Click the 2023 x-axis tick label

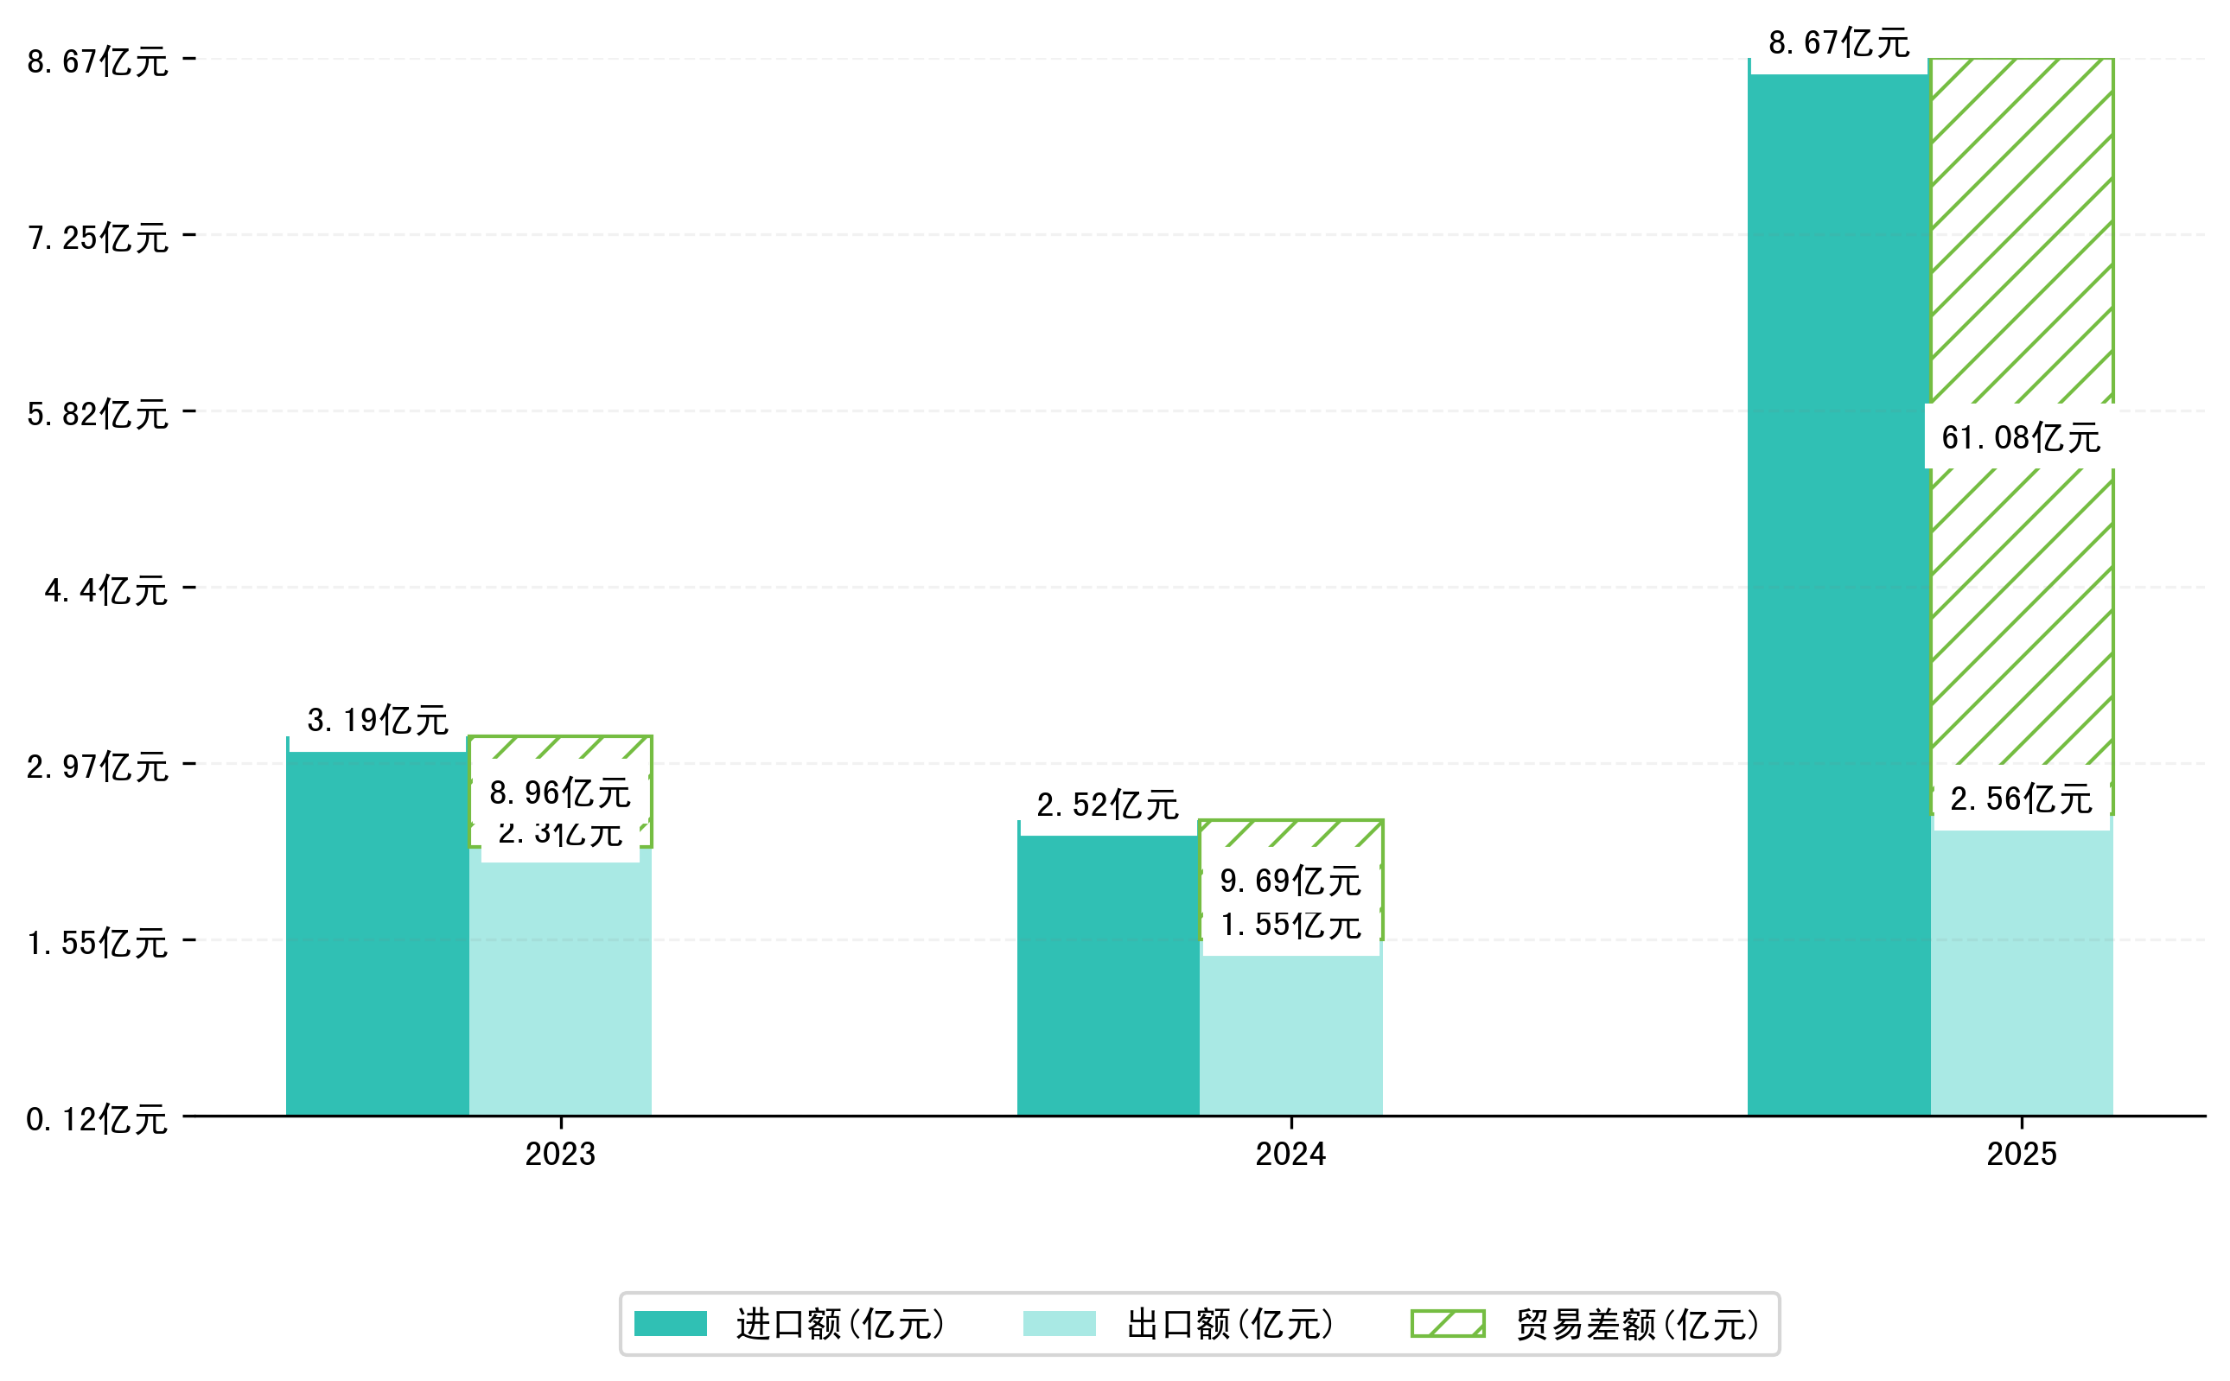tap(559, 1155)
